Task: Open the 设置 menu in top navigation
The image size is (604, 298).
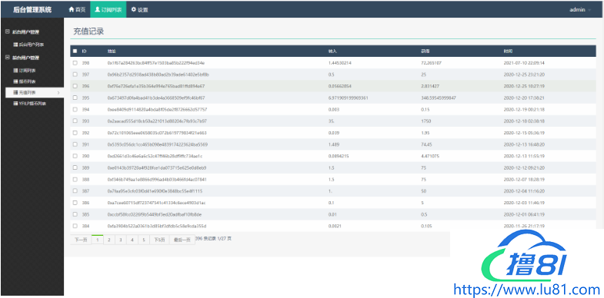Action: click(139, 9)
